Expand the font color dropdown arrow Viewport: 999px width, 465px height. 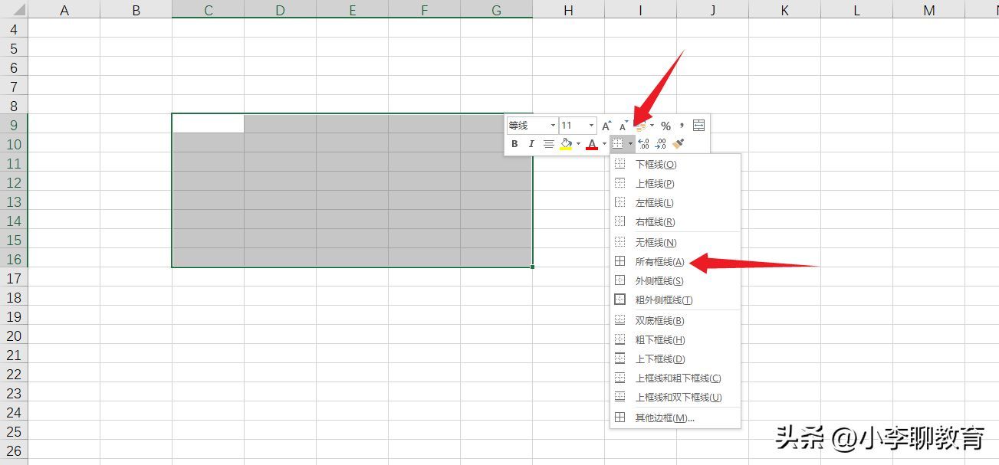[604, 143]
